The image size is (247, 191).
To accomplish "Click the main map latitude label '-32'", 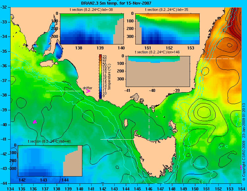I will pyautogui.click(x=4, y=7).
